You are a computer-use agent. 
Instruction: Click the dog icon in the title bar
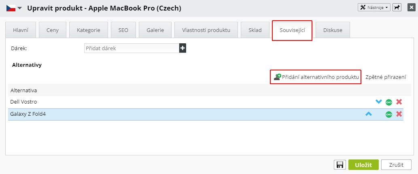(397, 8)
